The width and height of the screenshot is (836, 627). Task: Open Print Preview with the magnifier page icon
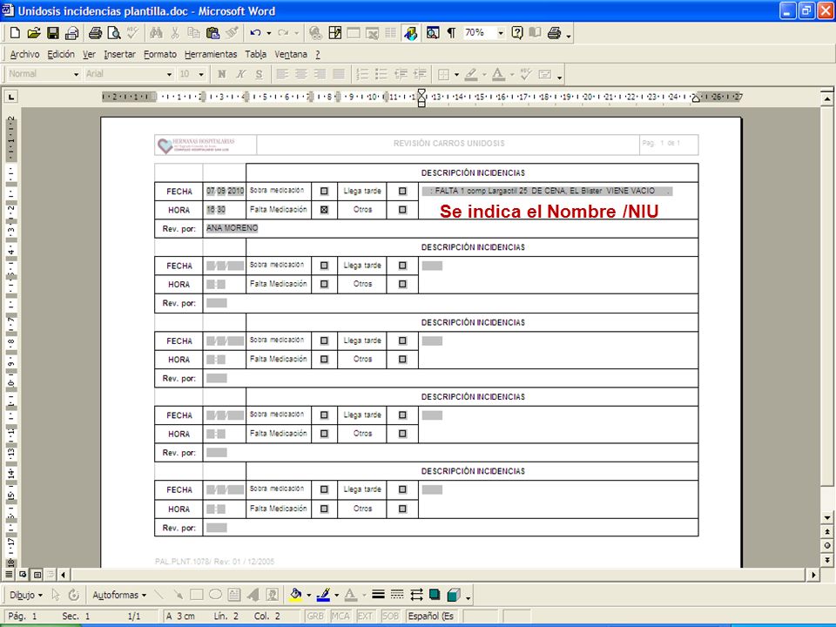point(114,33)
